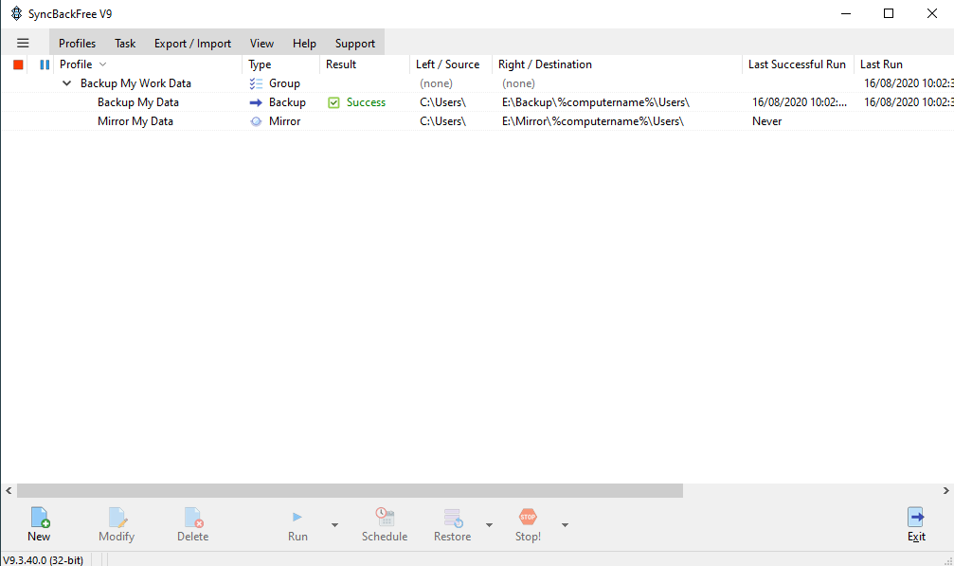
Task: Open the dropdown arrow beside Stop!
Action: (565, 524)
